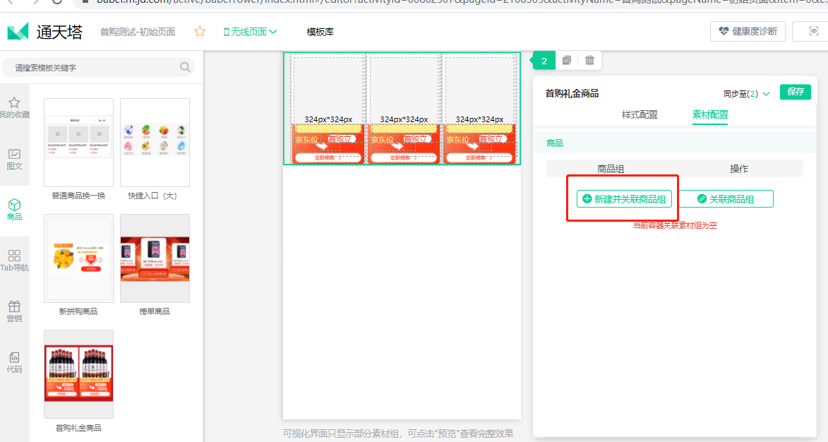
Task: Select the Tab导航 sidebar icon
Action: tap(14, 257)
